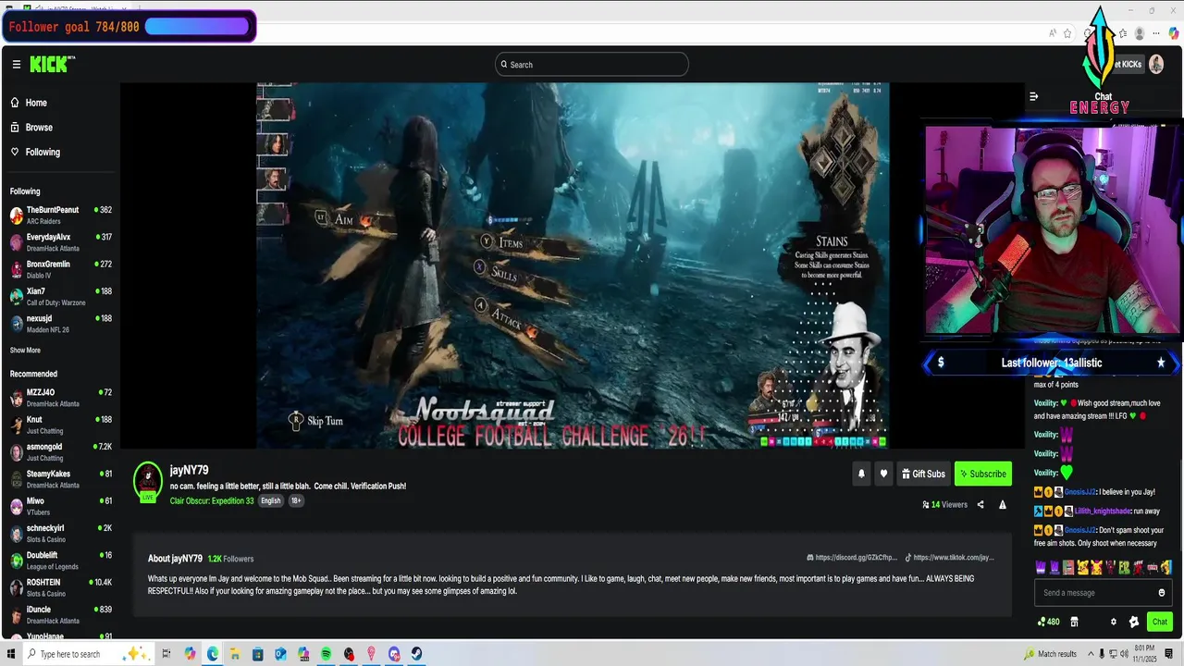
Task: Open Microsoft Store on taskbar
Action: [x=257, y=654]
